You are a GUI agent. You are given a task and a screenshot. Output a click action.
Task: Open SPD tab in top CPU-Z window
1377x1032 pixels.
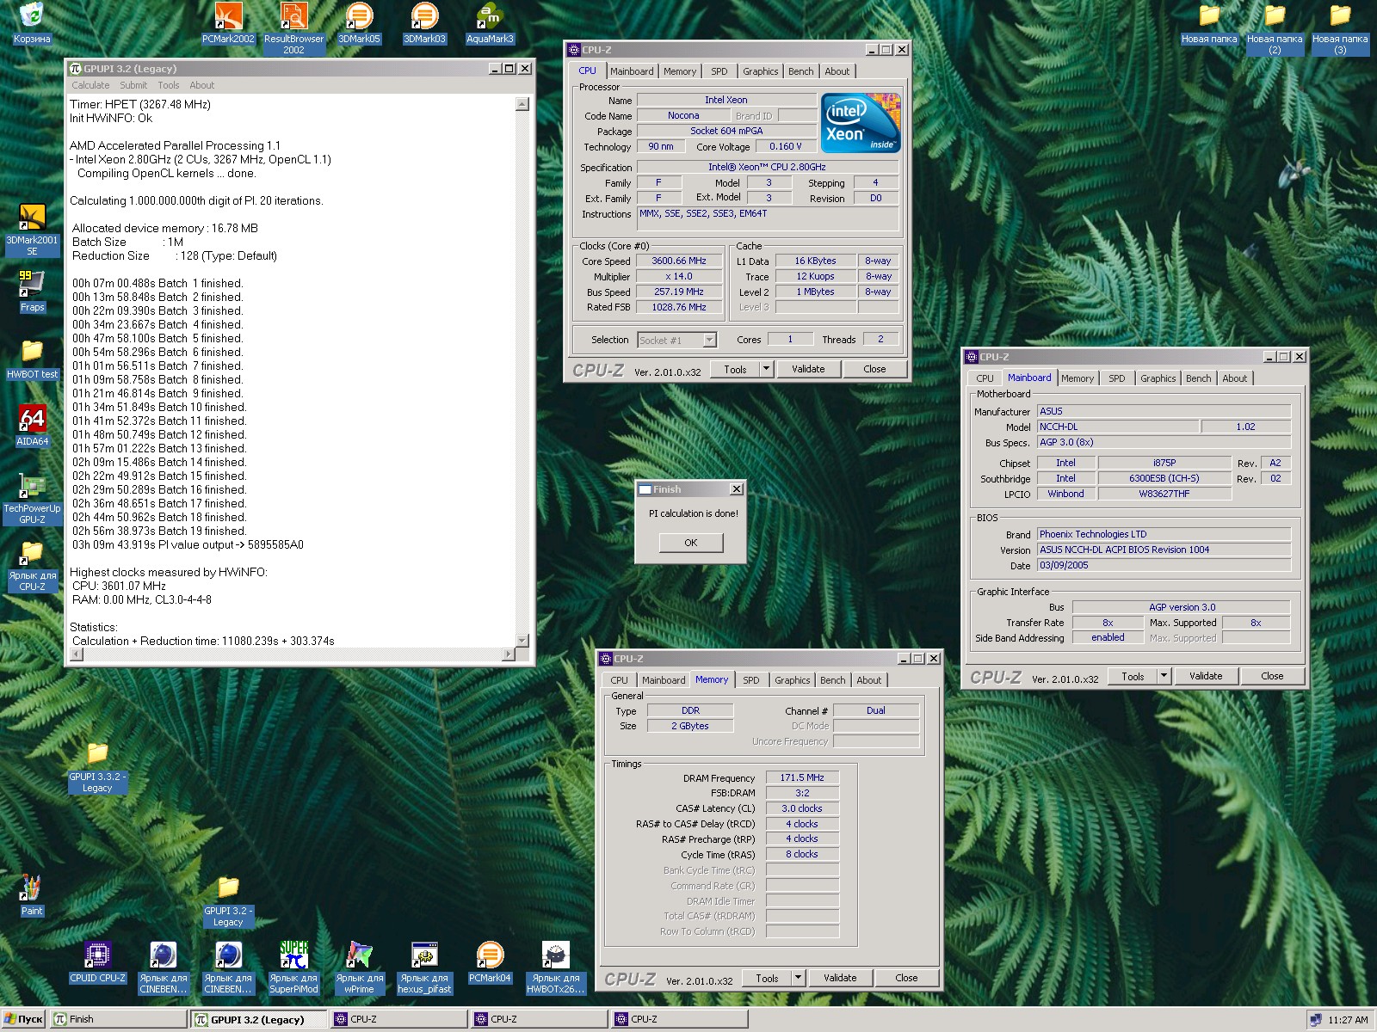719,71
